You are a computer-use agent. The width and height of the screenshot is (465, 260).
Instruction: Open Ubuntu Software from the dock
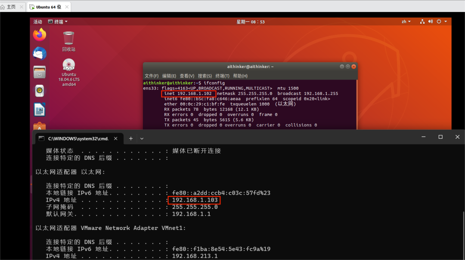40,126
